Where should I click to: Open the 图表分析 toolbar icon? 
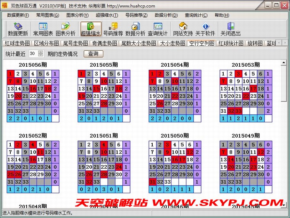tap(66, 29)
